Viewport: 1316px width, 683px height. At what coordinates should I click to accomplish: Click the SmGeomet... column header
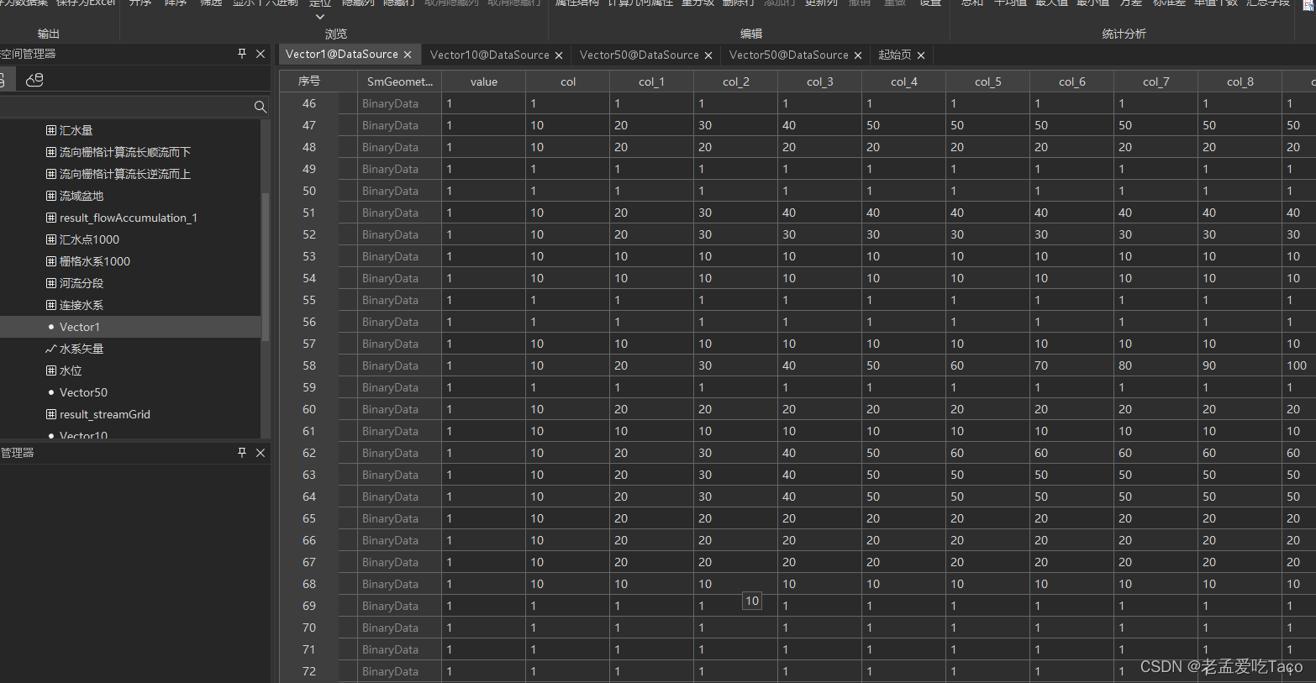tap(400, 81)
